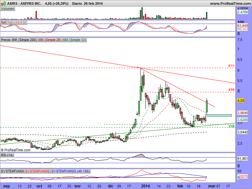Click the yellow 4,55 current price tag

(241, 100)
